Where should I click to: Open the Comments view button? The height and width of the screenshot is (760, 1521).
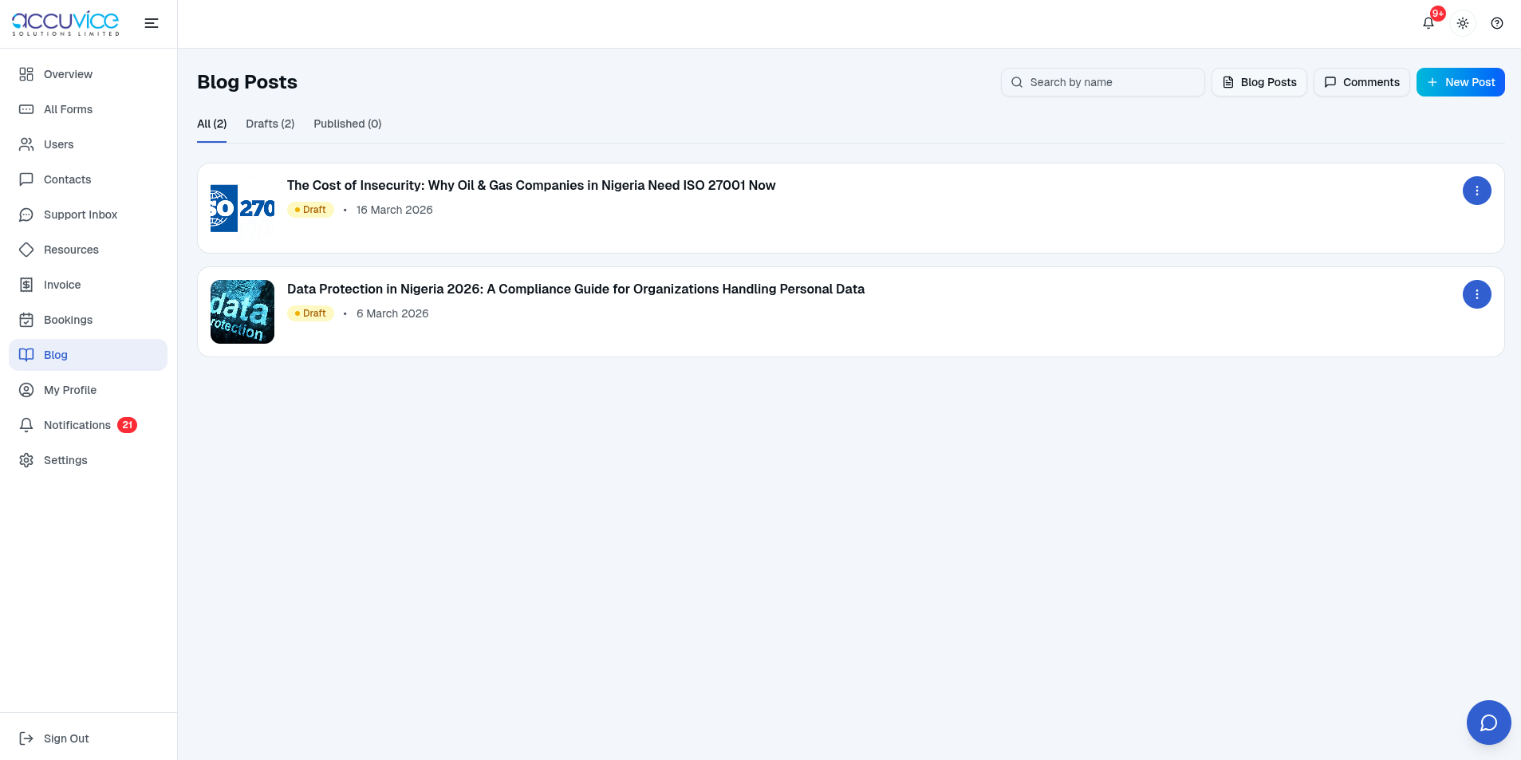coord(1361,82)
